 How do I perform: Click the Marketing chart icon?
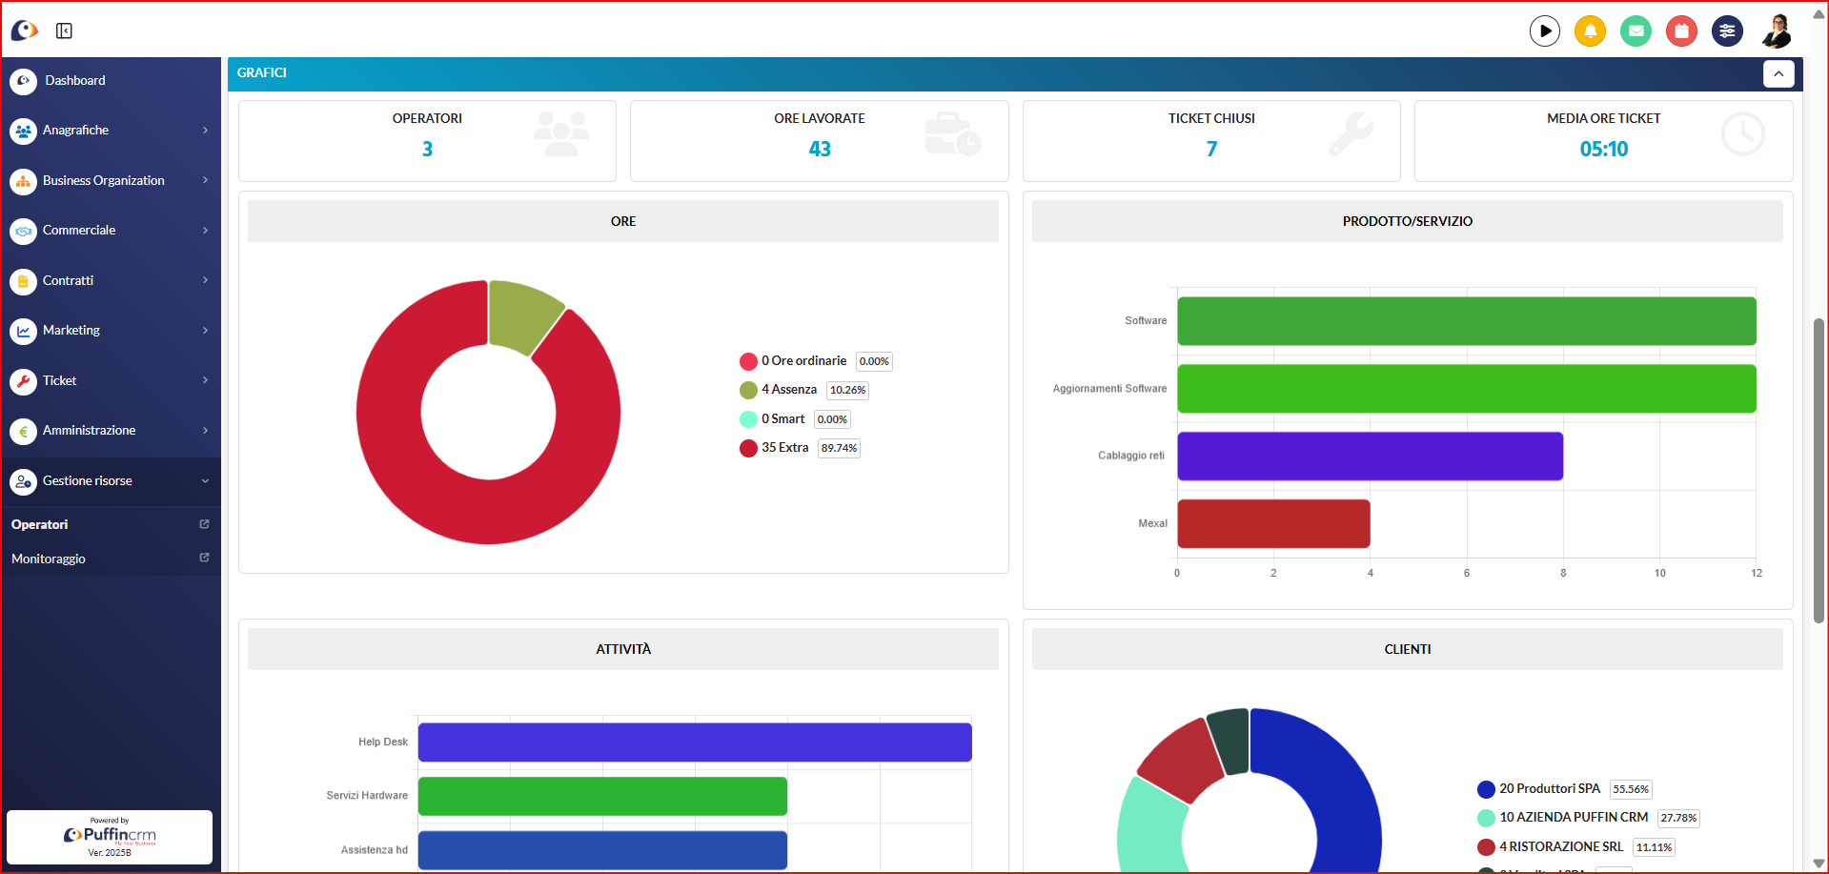pos(23,331)
